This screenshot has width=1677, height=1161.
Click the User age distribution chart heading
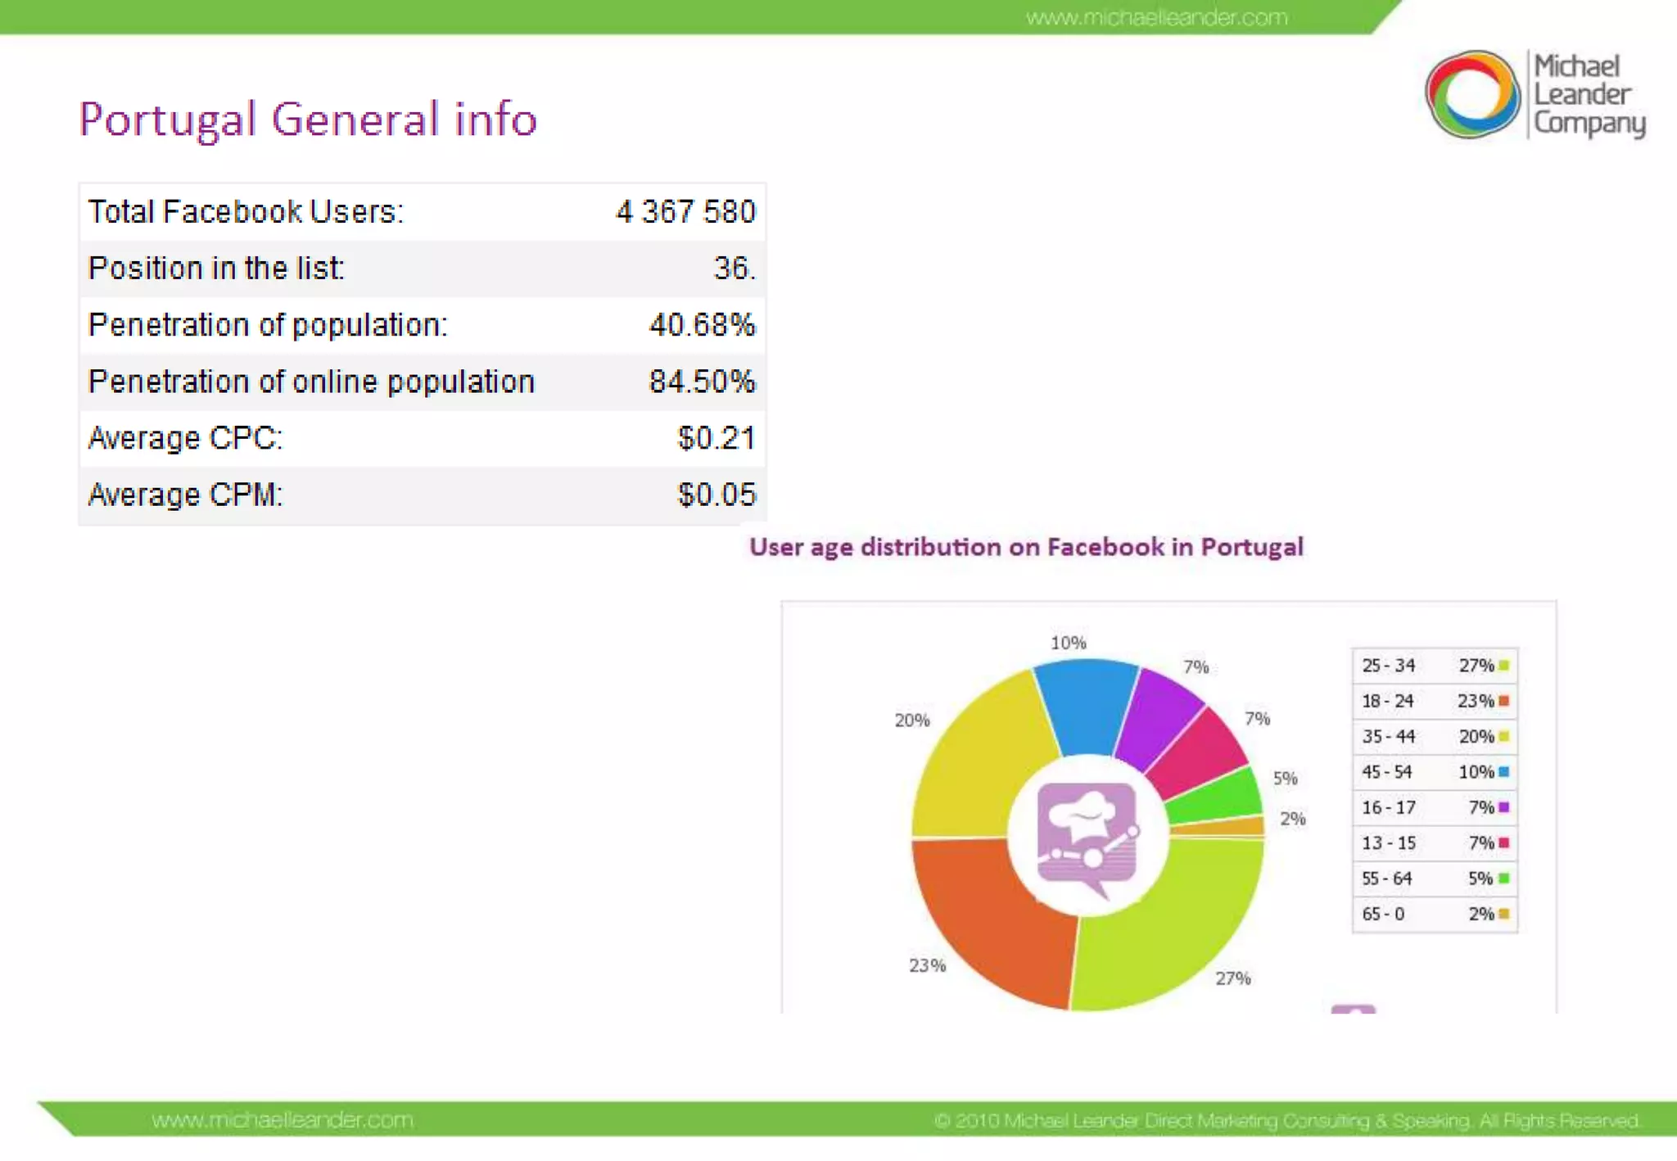coord(1026,547)
